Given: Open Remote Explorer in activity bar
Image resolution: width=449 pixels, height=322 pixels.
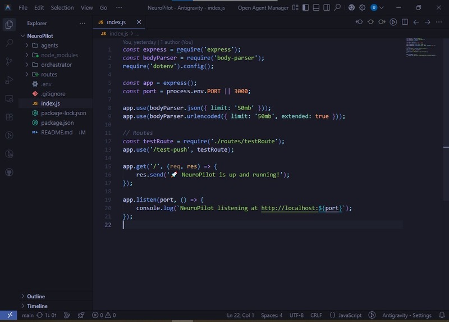Looking at the screenshot, I should (x=9, y=99).
